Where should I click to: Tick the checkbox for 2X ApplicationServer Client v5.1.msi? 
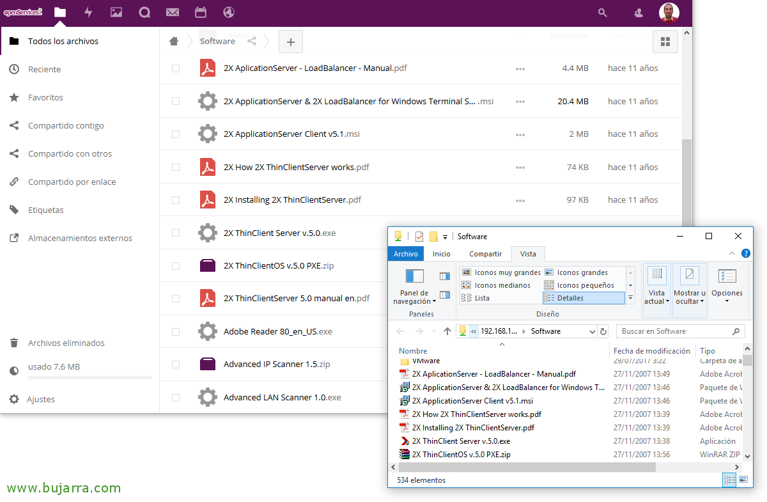176,134
